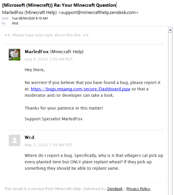Click the sent date Tue 08/04/2020
Screen dimensions: 174x195
[30, 18]
